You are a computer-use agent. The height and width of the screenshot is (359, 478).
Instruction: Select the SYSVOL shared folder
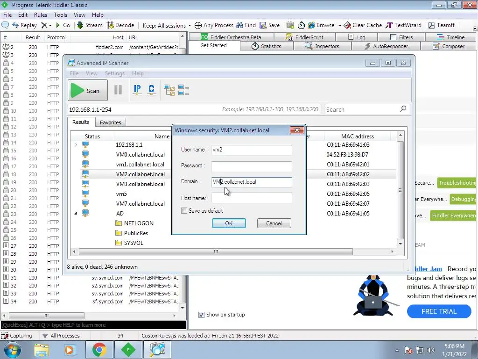point(134,243)
